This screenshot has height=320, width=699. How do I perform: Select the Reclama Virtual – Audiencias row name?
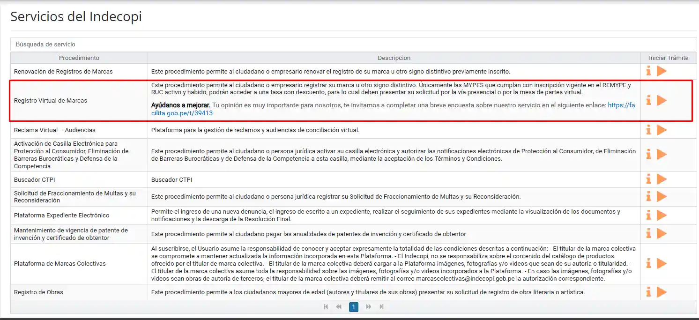[55, 130]
